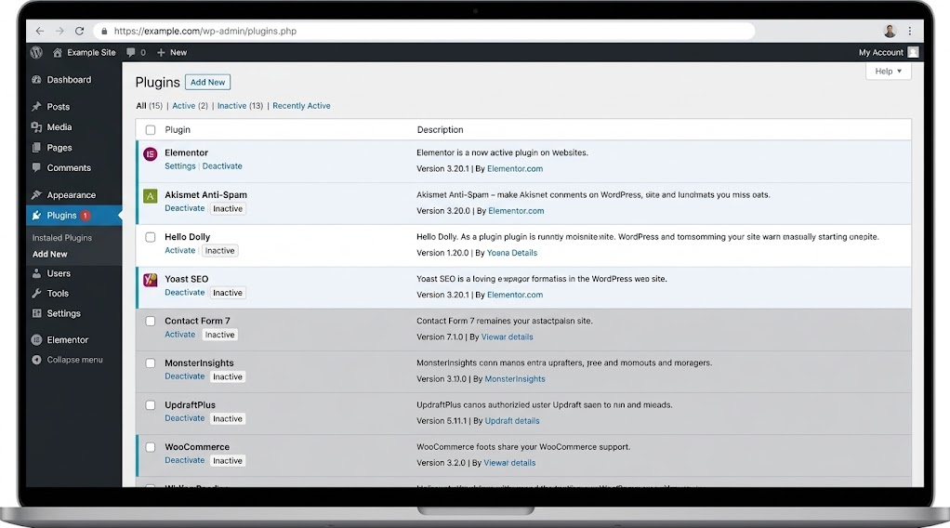Click the Pages icon in the sidebar
Viewport: 950px width, 528px height.
click(x=36, y=147)
